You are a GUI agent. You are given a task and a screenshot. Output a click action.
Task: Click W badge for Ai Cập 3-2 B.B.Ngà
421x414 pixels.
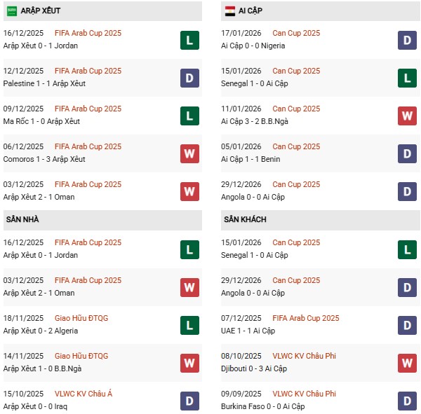(x=408, y=116)
